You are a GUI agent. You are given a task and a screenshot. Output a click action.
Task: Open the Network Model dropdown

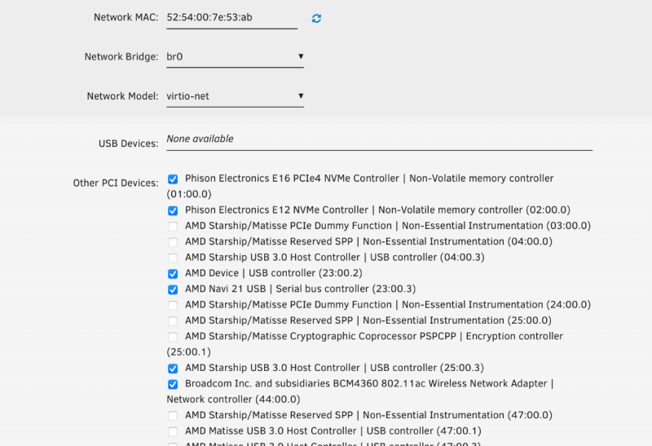point(235,96)
